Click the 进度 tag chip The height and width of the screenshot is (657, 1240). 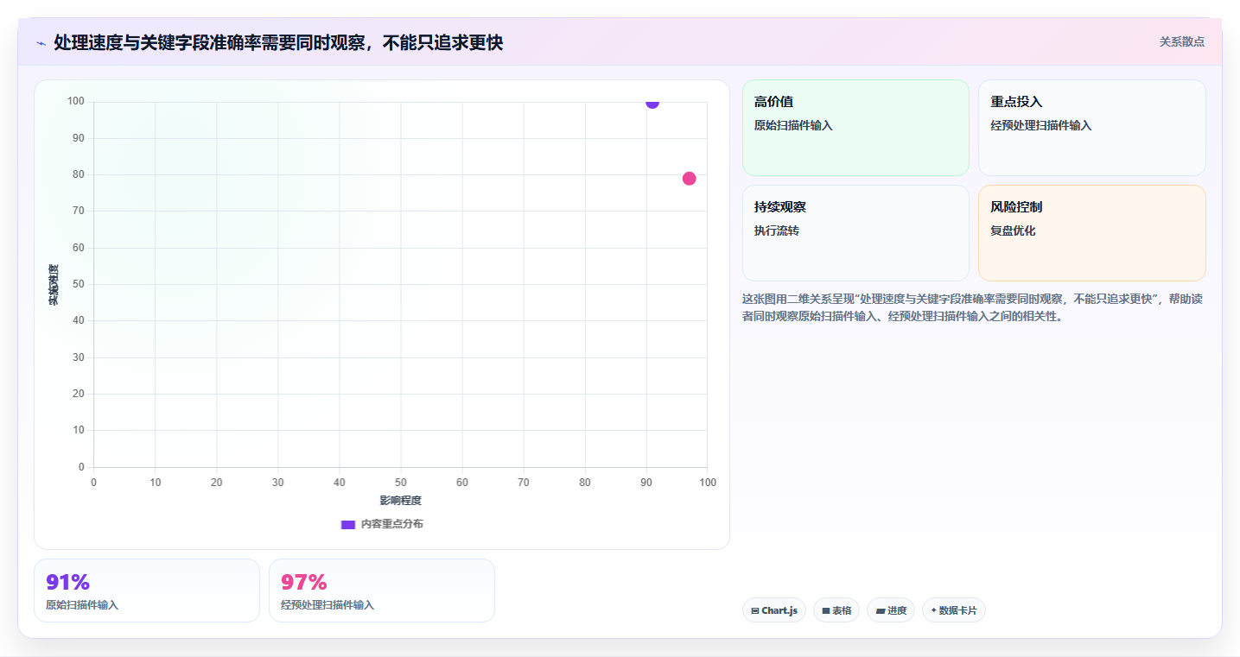pos(891,610)
